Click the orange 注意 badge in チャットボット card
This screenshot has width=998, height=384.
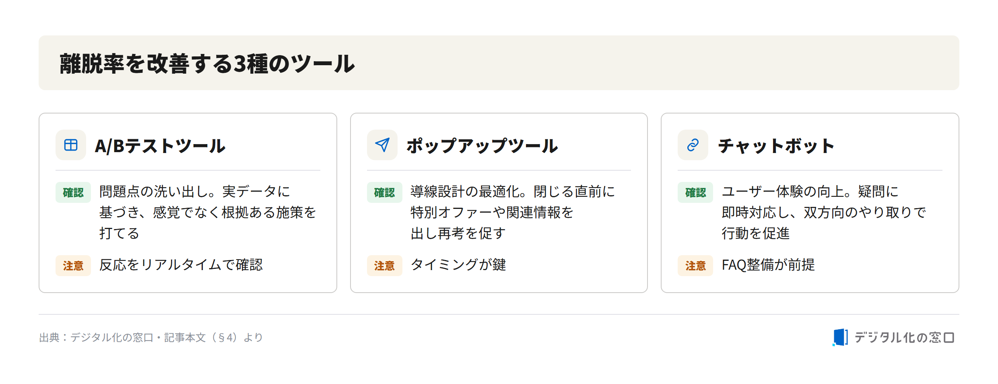click(x=695, y=266)
